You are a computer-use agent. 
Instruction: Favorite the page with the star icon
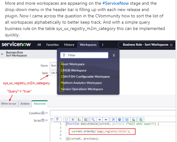pyautogui.click(x=171, y=45)
